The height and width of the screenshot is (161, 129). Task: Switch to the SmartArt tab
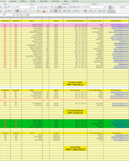[x=44, y=1]
